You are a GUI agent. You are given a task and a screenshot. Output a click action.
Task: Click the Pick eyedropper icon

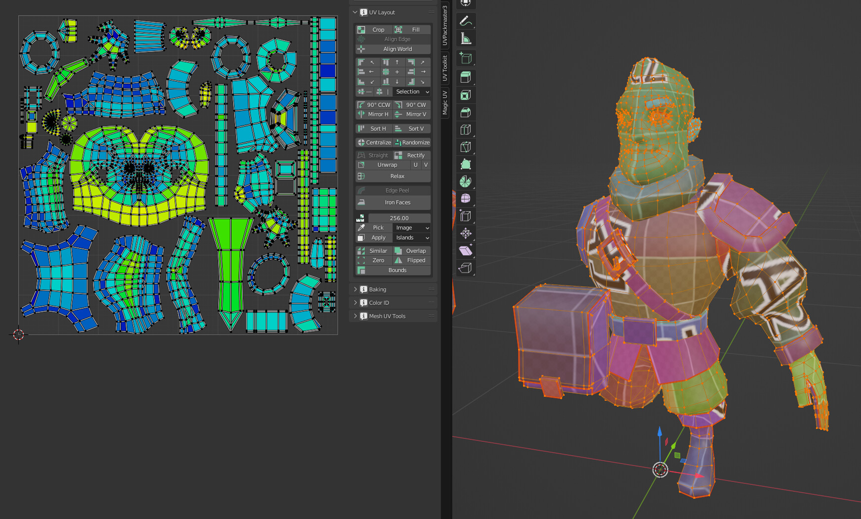pyautogui.click(x=362, y=228)
